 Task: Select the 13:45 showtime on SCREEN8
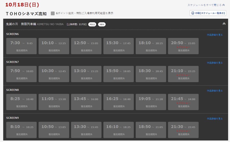pos(86,102)
